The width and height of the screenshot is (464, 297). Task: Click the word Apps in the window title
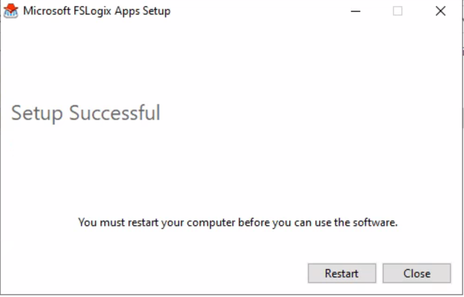click(x=127, y=12)
